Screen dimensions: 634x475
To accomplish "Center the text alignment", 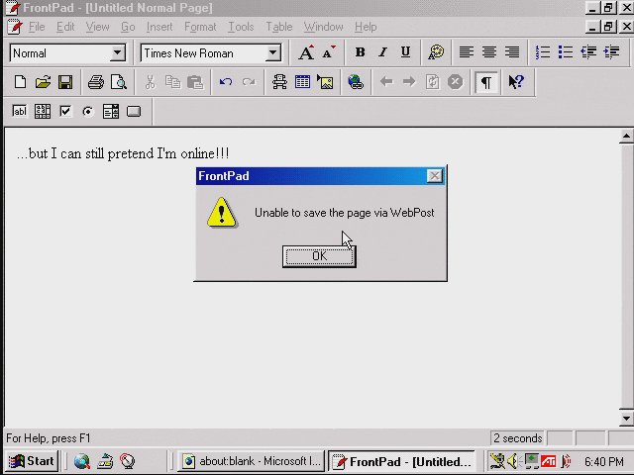I will click(489, 52).
